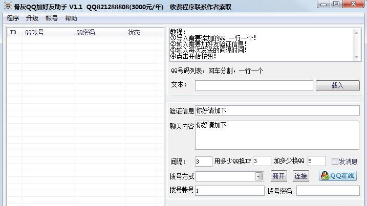
Task: Click the 载入 load button
Action: click(337, 85)
